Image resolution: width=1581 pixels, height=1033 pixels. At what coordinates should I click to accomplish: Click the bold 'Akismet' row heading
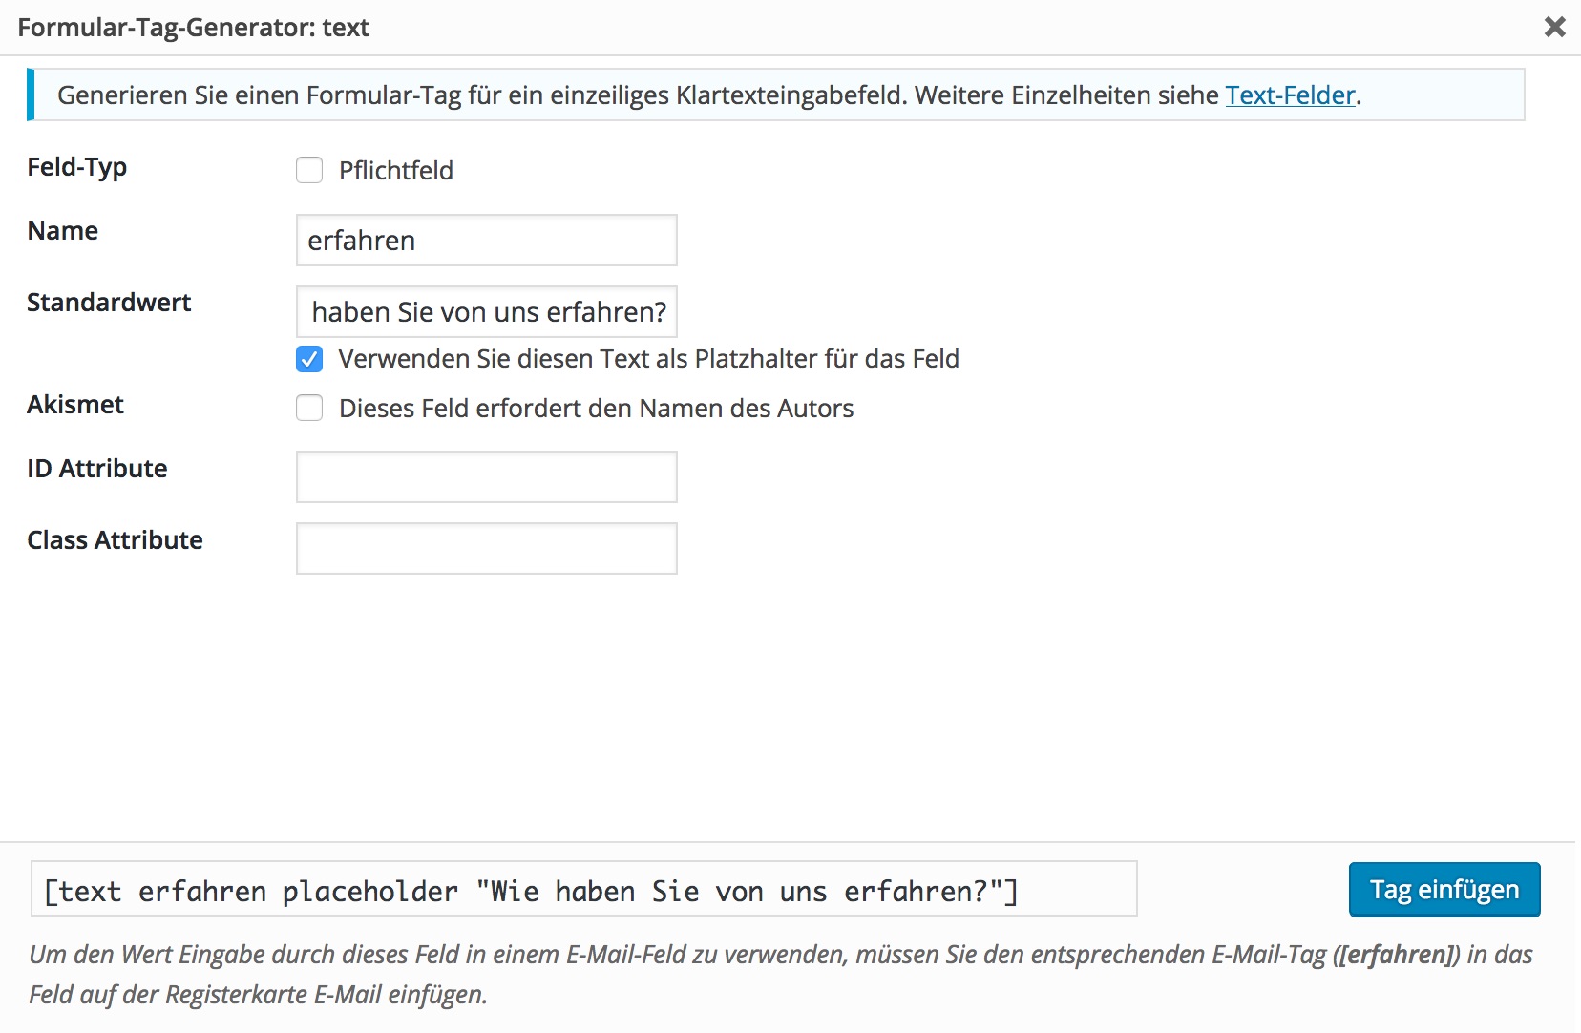(75, 405)
